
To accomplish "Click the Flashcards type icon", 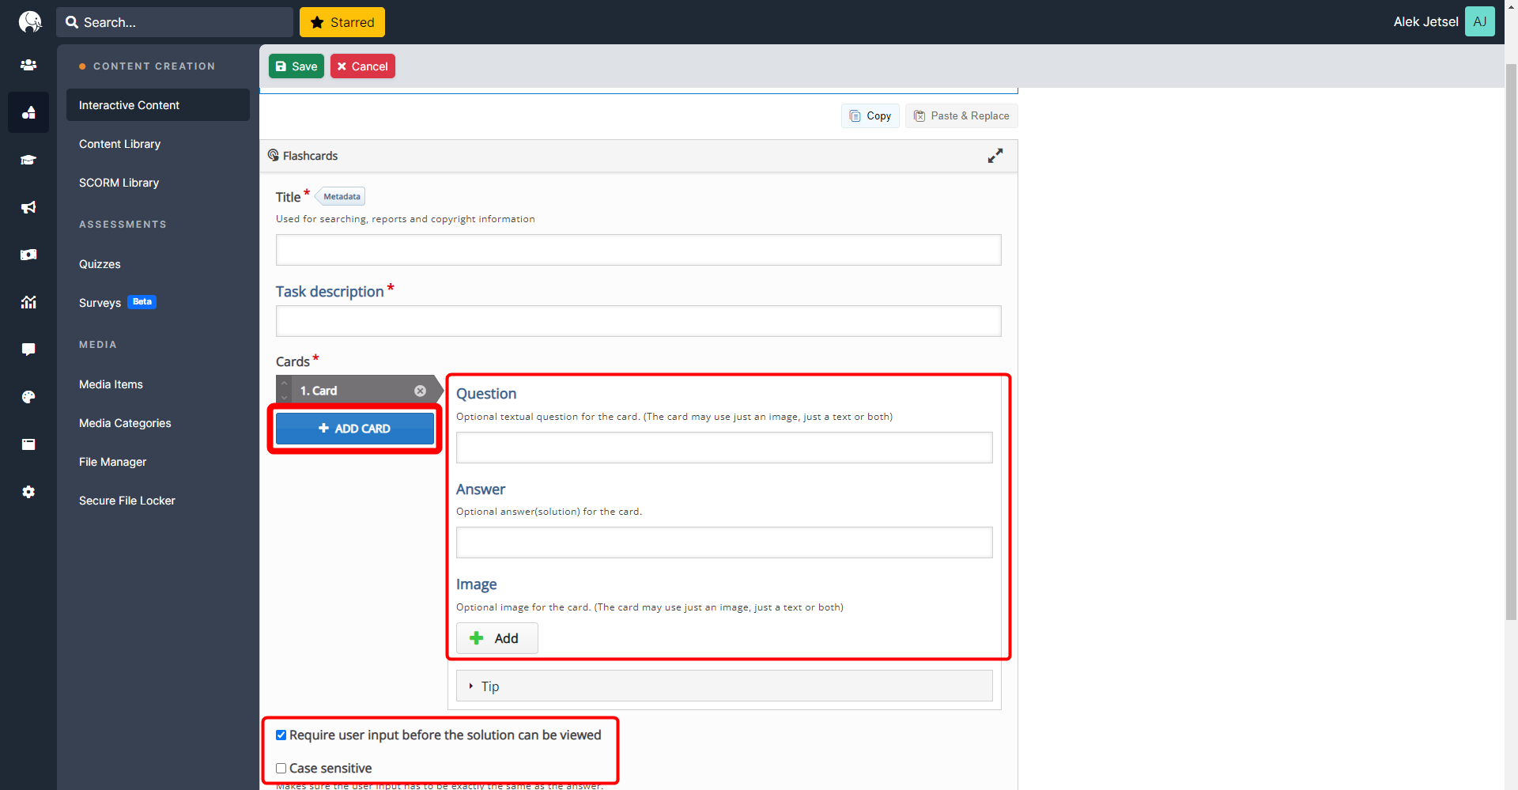I will point(274,155).
